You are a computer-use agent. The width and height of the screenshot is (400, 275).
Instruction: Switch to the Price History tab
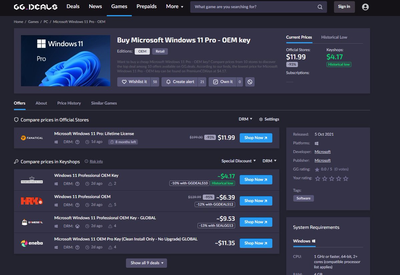click(x=69, y=103)
